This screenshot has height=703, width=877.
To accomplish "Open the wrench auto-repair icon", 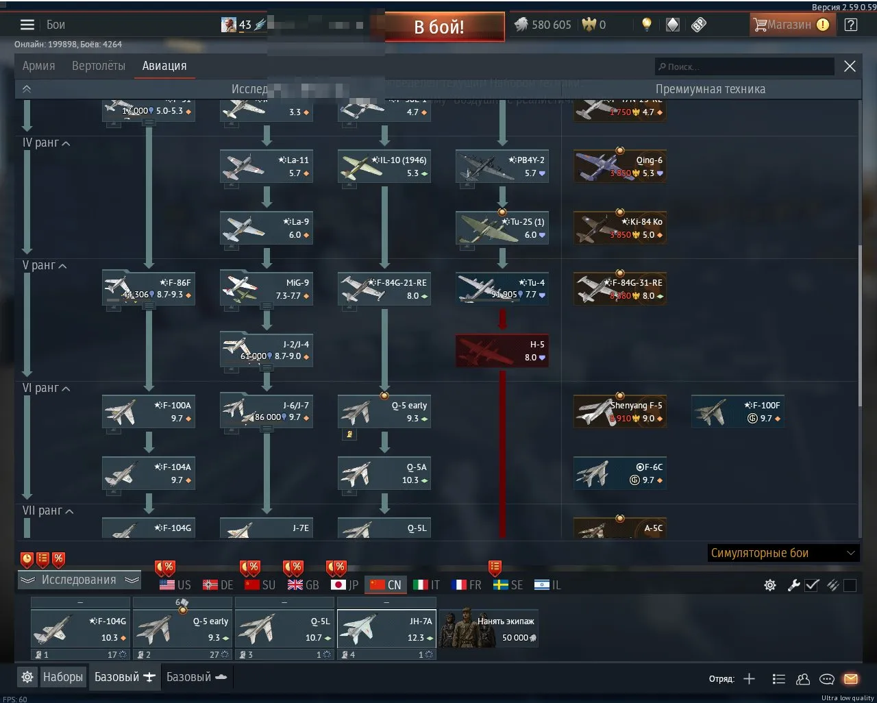I will [793, 585].
